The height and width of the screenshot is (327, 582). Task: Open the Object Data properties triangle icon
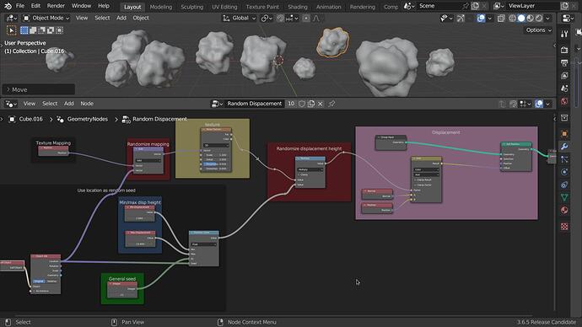pos(564,197)
